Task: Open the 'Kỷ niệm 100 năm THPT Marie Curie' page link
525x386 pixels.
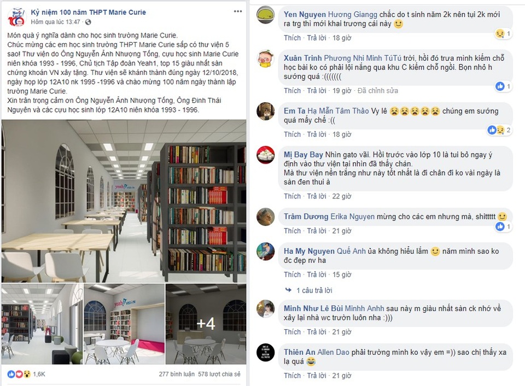Action: pyautogui.click(x=89, y=13)
